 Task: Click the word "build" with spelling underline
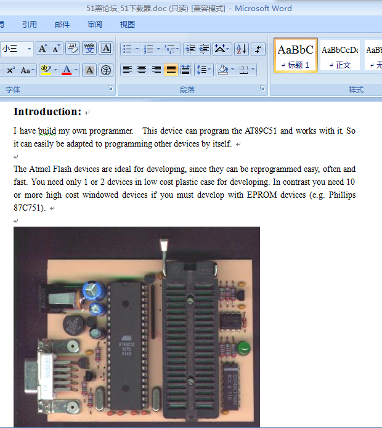tap(47, 131)
